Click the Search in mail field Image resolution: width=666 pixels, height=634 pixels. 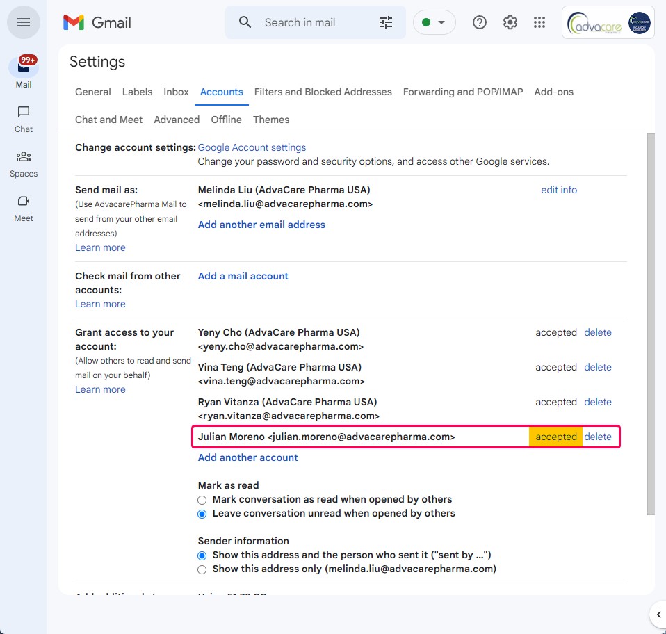(314, 22)
